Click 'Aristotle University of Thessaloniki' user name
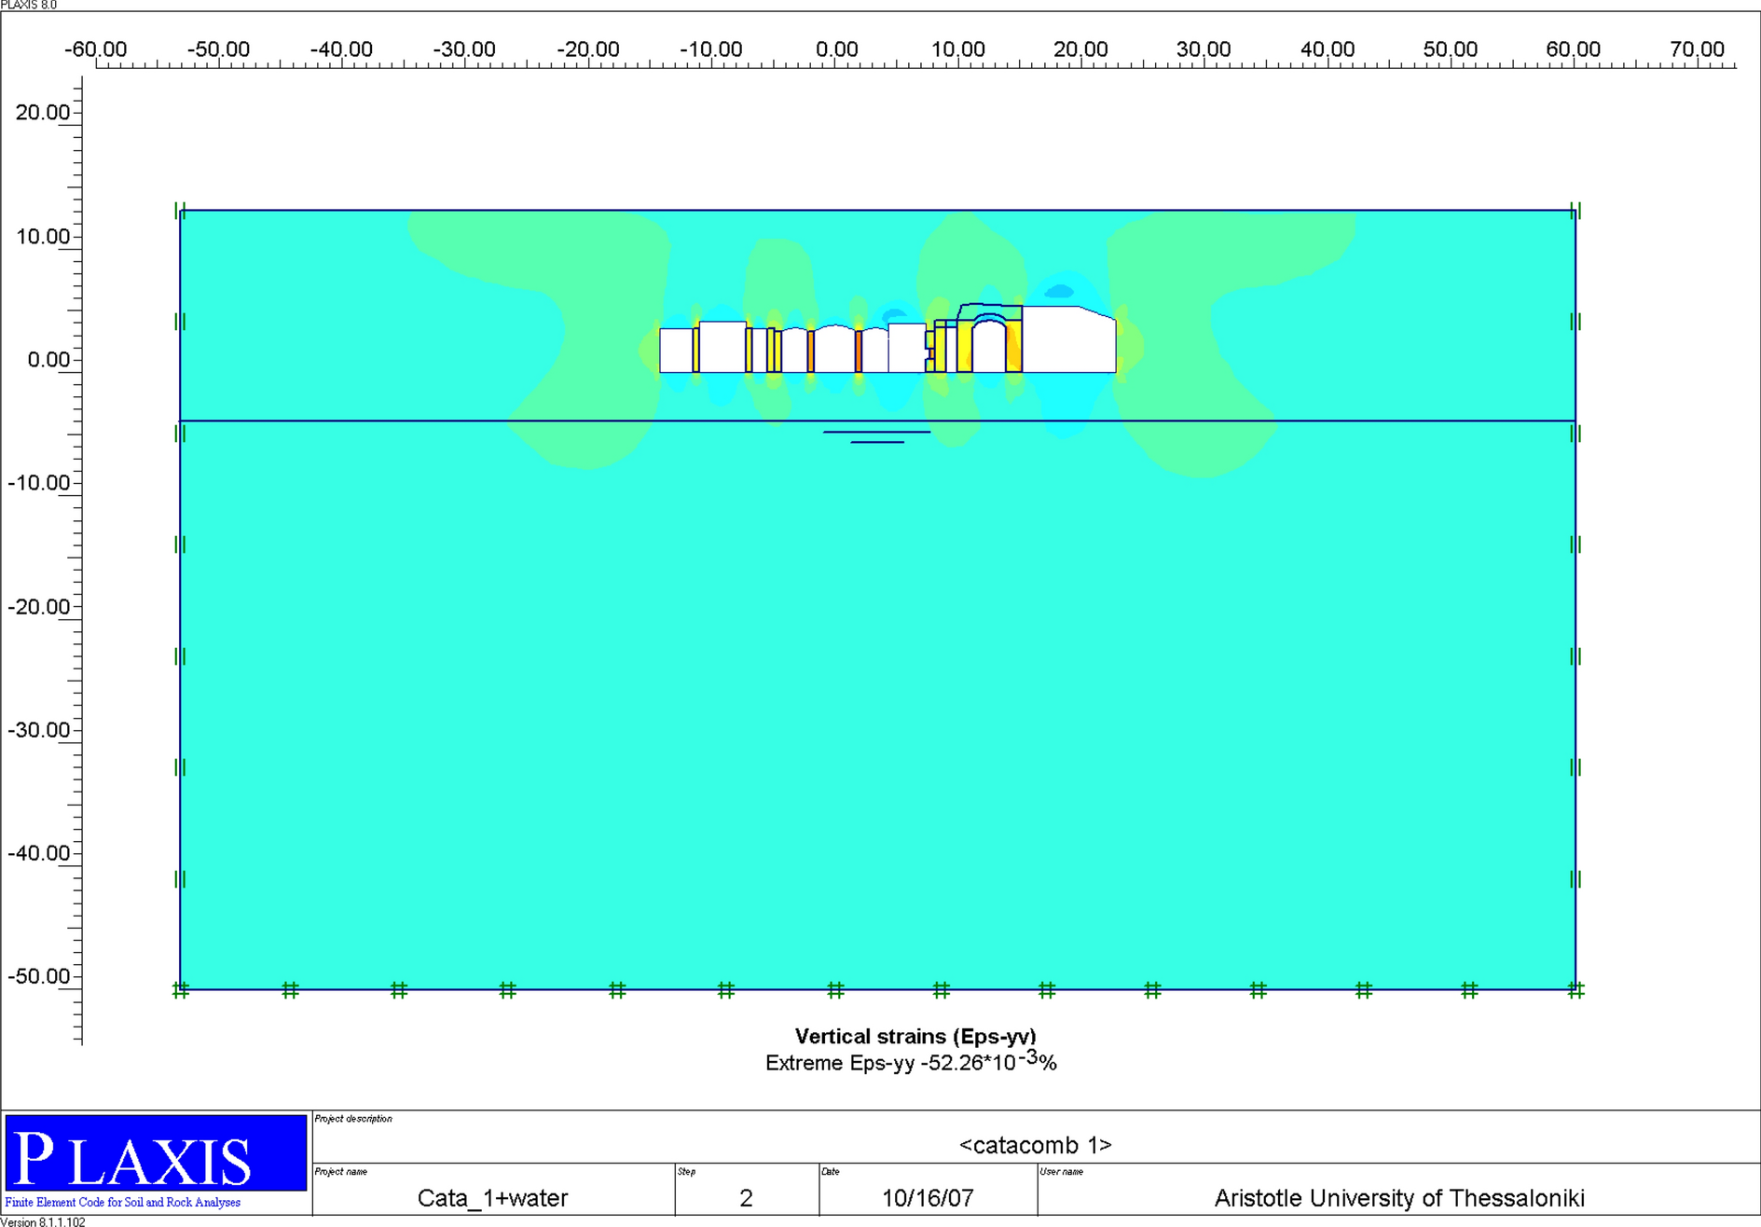Viewport: 1761px width, 1227px height. tap(1399, 1198)
